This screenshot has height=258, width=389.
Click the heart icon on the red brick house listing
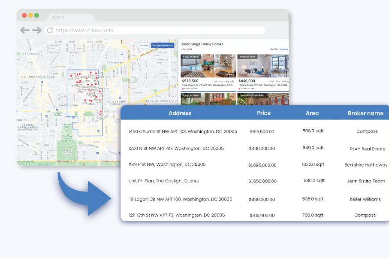click(x=232, y=97)
